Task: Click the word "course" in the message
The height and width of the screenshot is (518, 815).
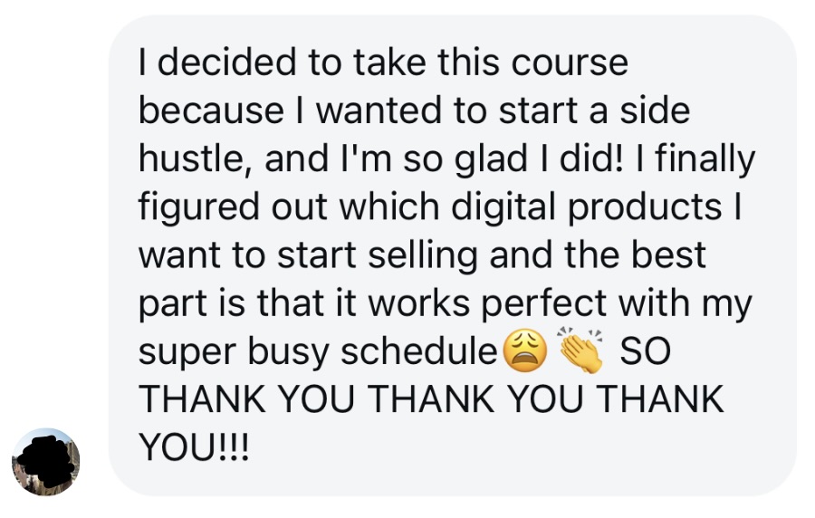Action: click(570, 63)
